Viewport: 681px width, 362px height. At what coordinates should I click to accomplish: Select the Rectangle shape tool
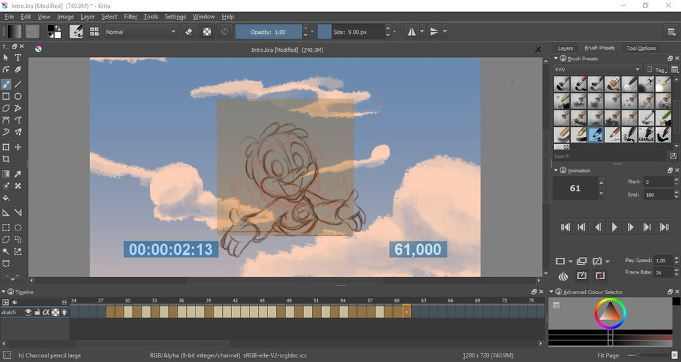coord(6,96)
